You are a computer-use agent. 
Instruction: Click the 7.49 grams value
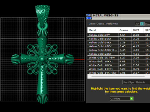122,54
